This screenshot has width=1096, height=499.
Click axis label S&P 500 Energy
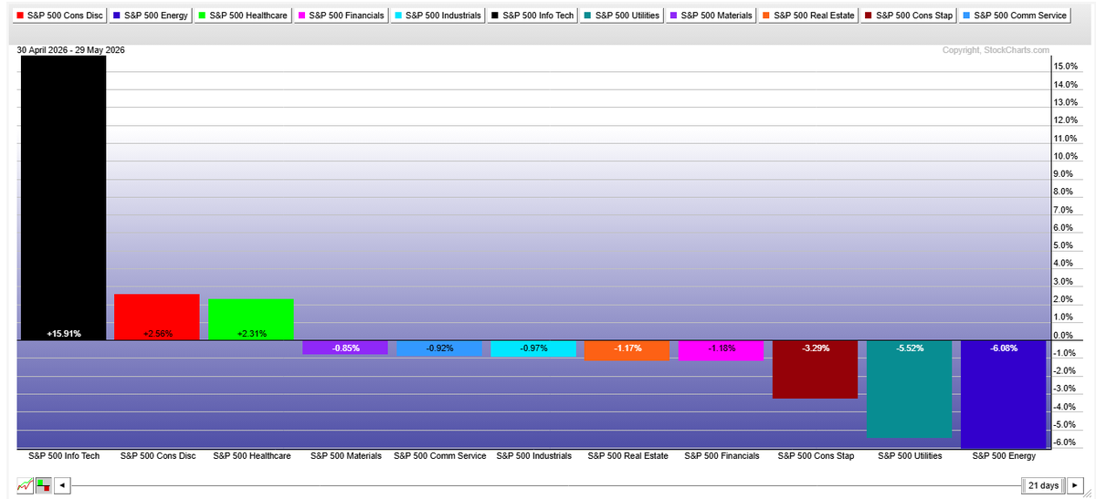[x=1004, y=455]
